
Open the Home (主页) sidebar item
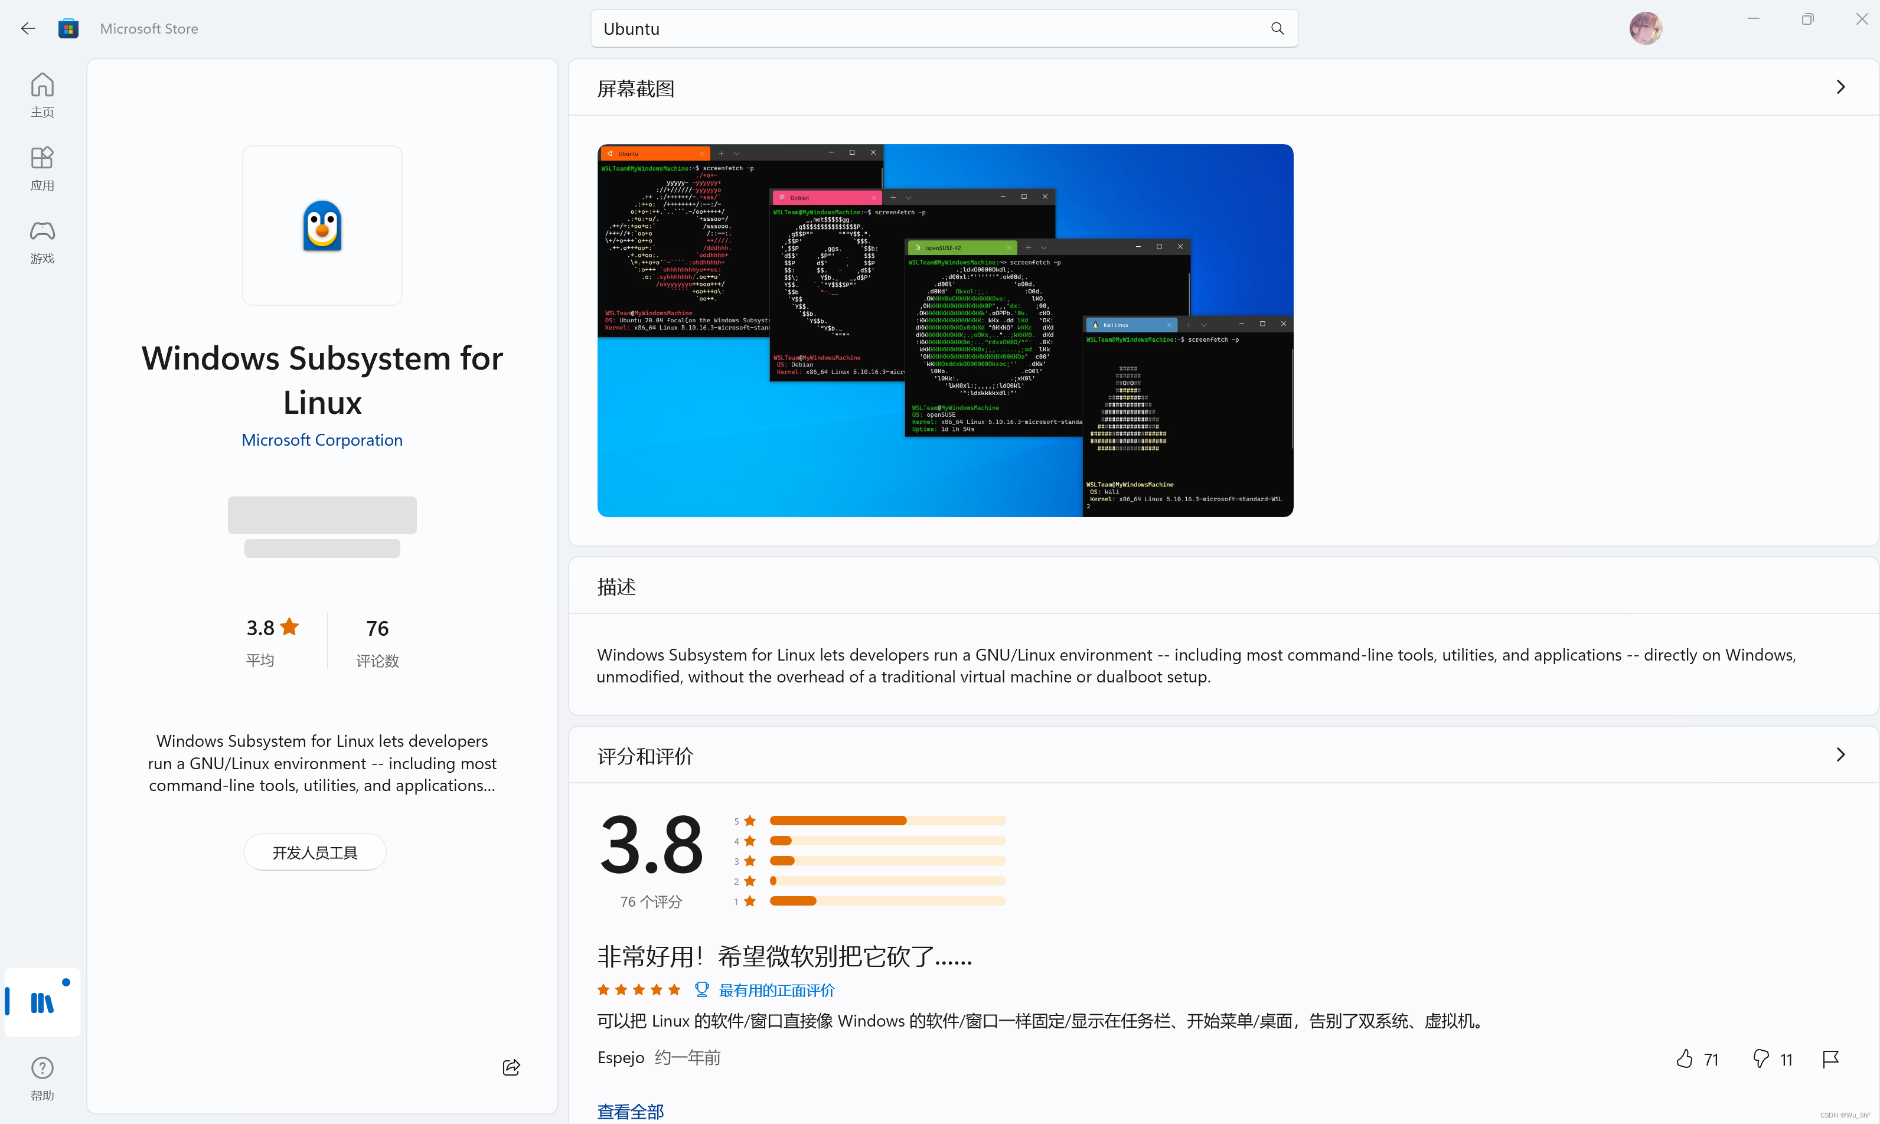tap(43, 94)
